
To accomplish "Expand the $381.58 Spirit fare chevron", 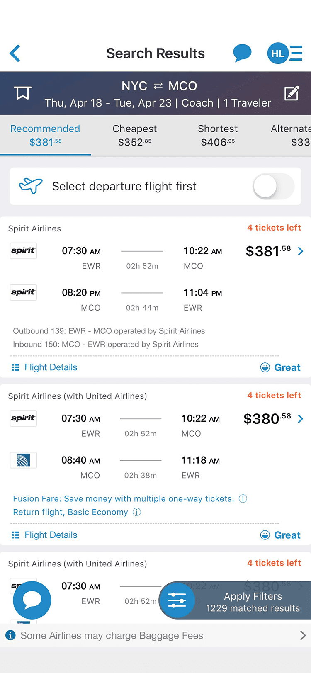I will pyautogui.click(x=301, y=251).
